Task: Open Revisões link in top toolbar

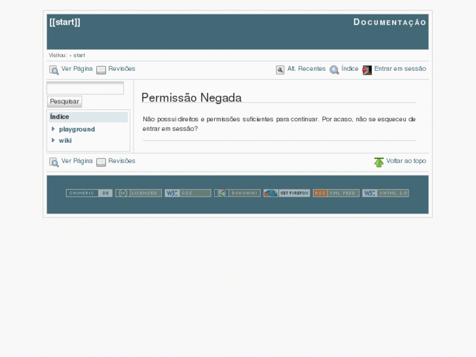Action: click(x=122, y=69)
